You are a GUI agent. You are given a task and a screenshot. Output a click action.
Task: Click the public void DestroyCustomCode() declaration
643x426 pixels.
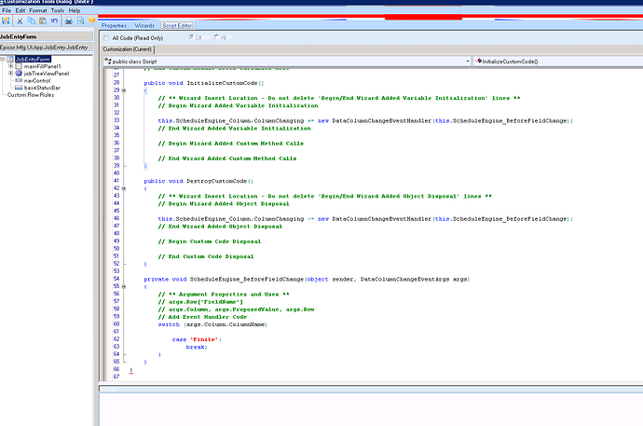click(198, 181)
